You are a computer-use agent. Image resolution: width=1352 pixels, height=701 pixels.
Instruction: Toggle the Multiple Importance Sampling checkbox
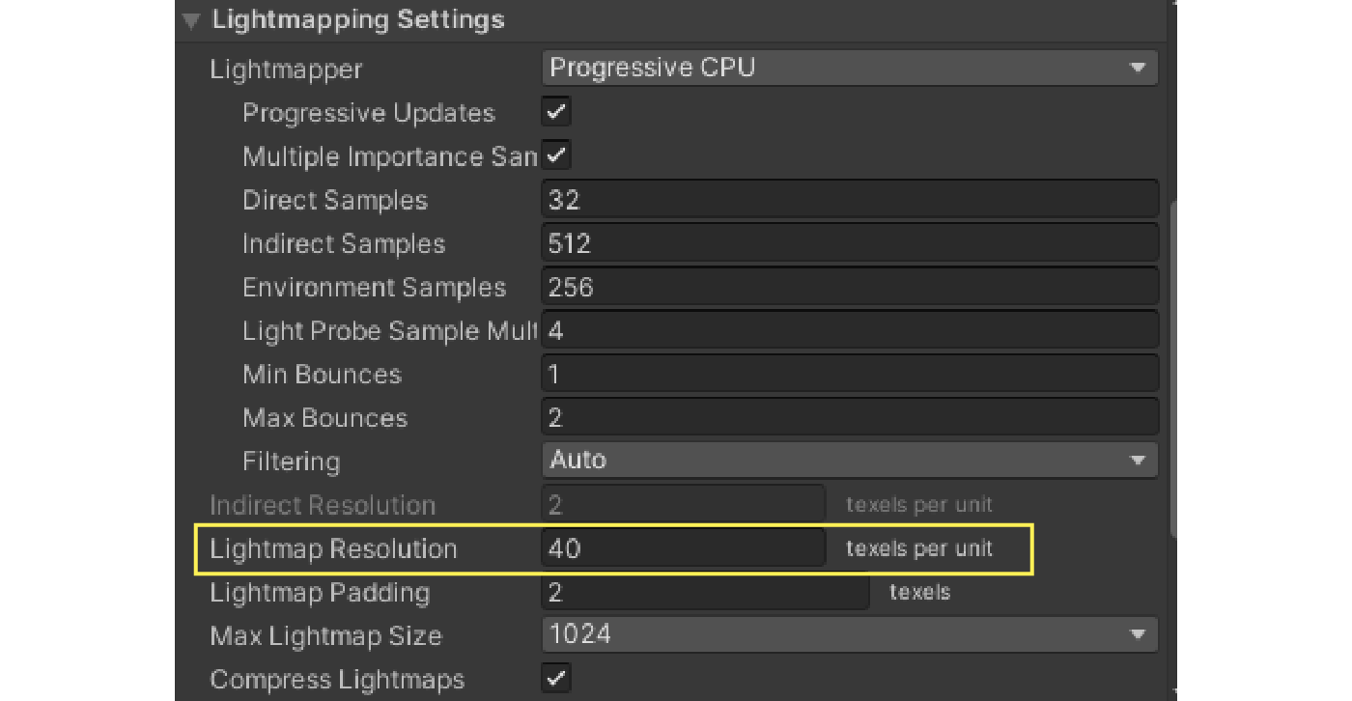tap(556, 154)
